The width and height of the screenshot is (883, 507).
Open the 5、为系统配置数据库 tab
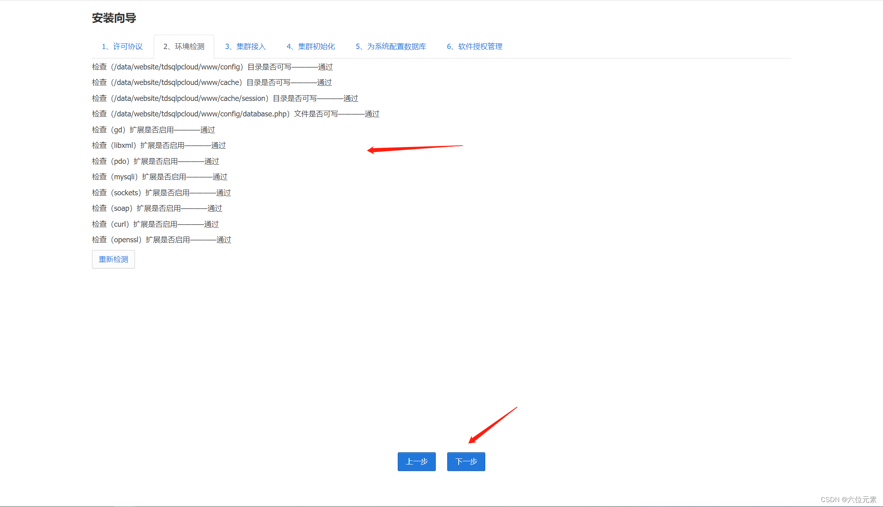391,47
